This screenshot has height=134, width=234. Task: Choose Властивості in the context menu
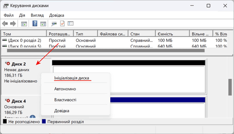click(65, 100)
